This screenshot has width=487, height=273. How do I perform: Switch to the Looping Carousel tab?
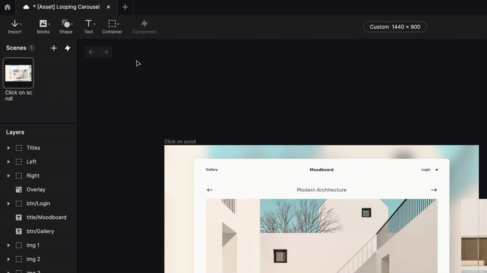(x=66, y=7)
